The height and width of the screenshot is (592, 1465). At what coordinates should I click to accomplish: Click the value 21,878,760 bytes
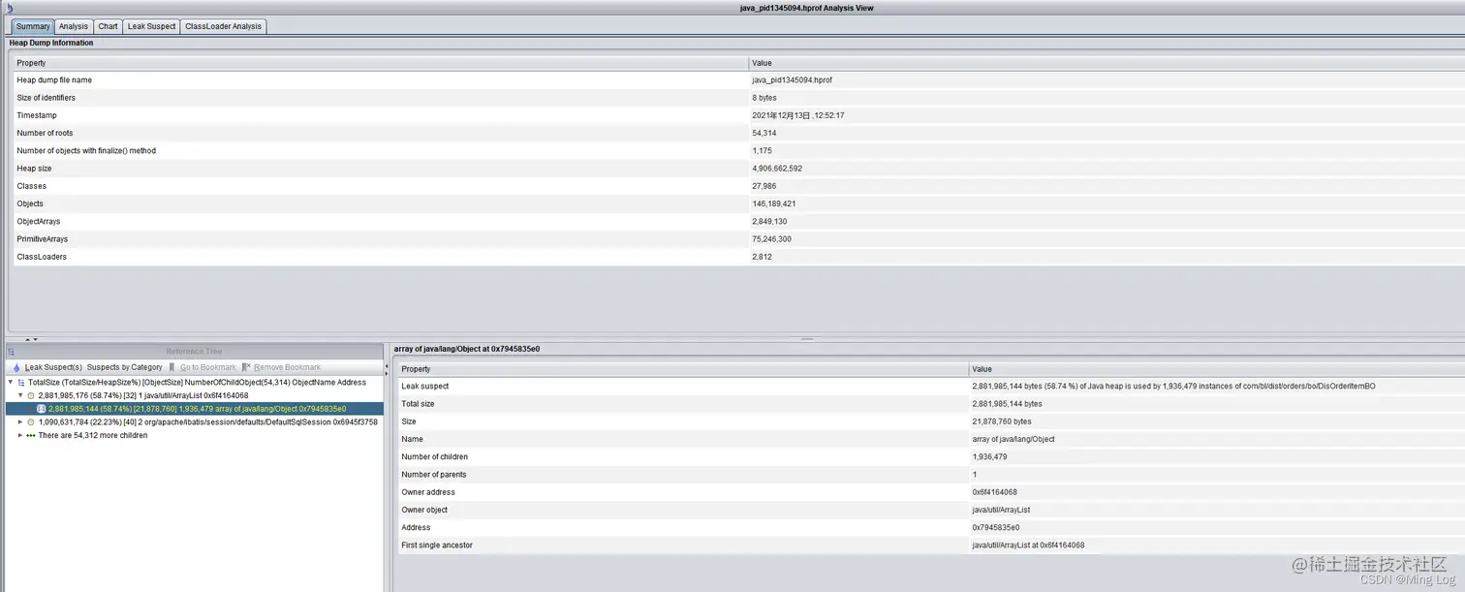(1002, 421)
